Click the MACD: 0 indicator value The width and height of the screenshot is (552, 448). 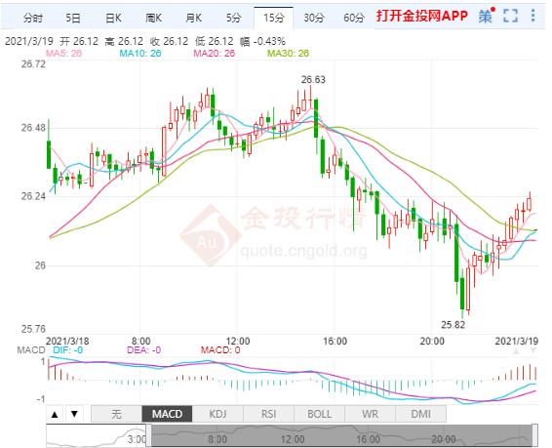point(220,350)
